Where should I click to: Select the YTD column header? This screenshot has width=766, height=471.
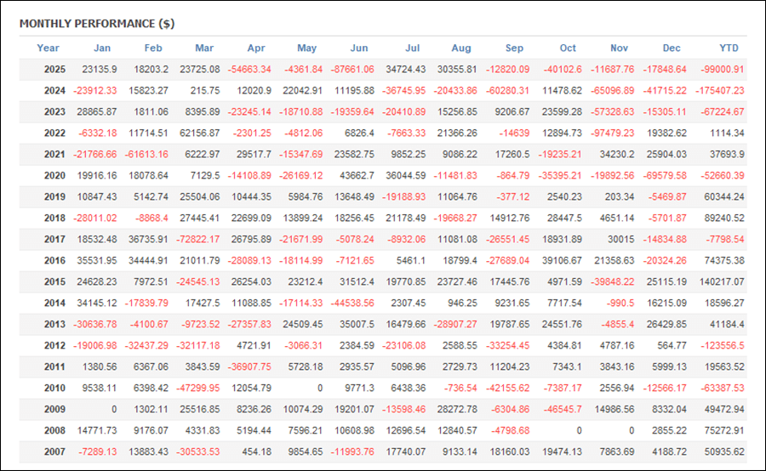point(729,48)
